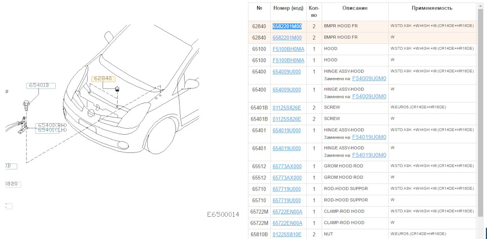487x239 pixels.
Task: Follow the first replacement link F54019U0M0
Action: (x=369, y=137)
